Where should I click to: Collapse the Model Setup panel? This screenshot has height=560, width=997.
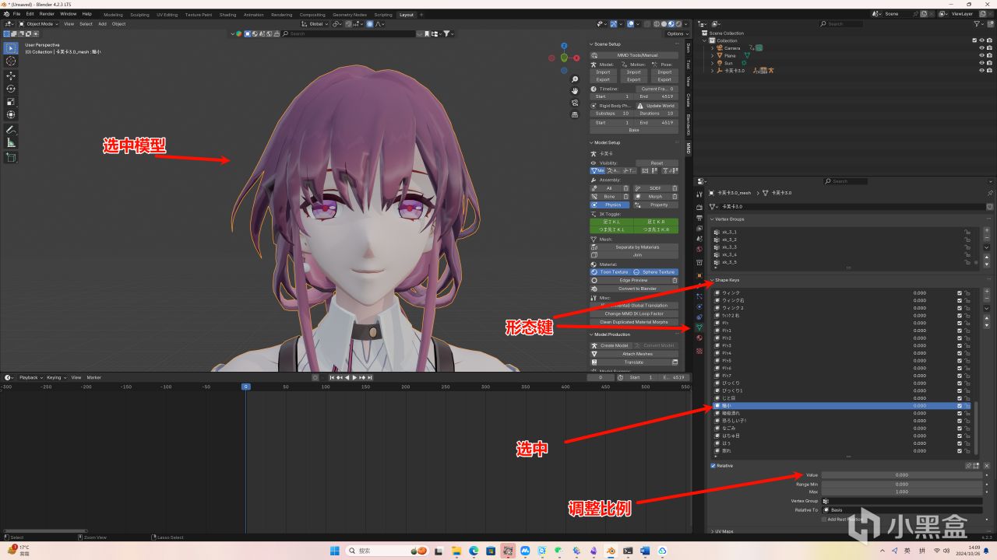(592, 142)
